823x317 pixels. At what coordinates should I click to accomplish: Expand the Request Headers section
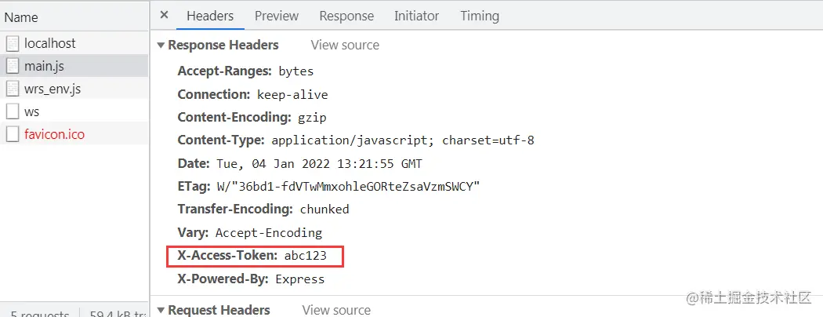tap(161, 311)
